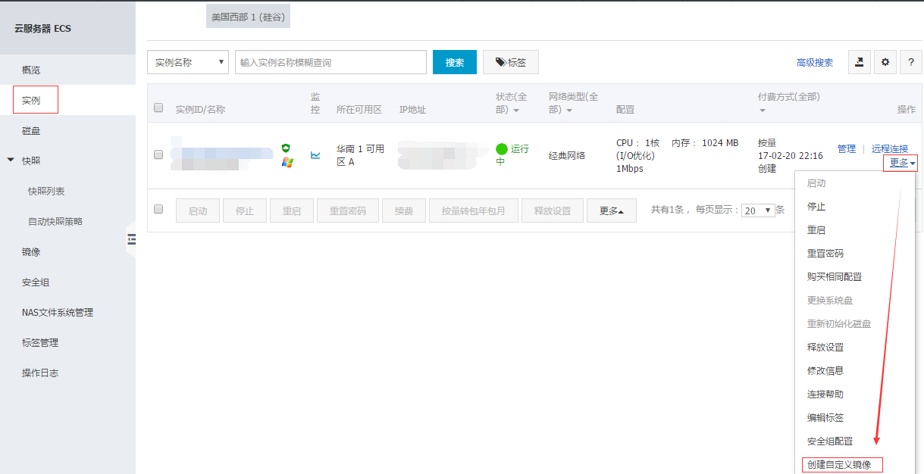Click the blue 搜索 button
The height and width of the screenshot is (474, 924).
click(454, 62)
